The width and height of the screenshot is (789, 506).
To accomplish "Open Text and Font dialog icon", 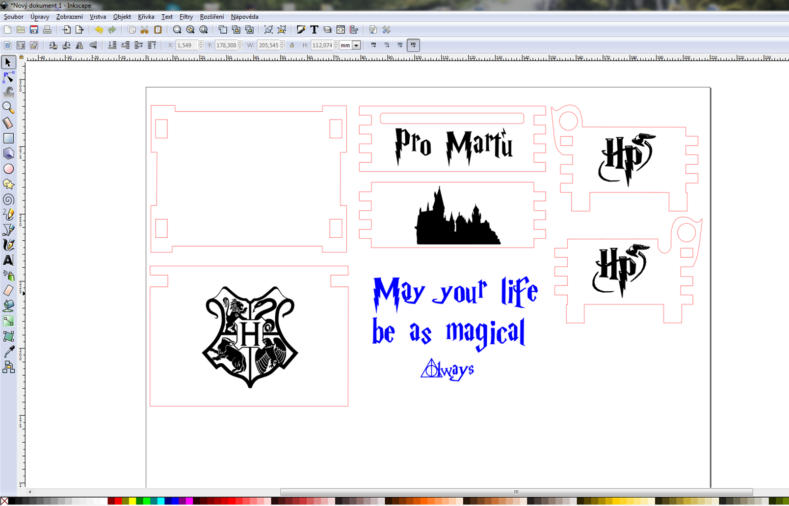I will click(x=314, y=30).
